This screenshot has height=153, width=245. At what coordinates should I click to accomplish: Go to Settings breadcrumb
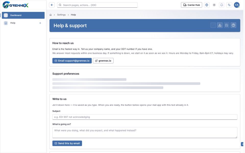[61, 15]
